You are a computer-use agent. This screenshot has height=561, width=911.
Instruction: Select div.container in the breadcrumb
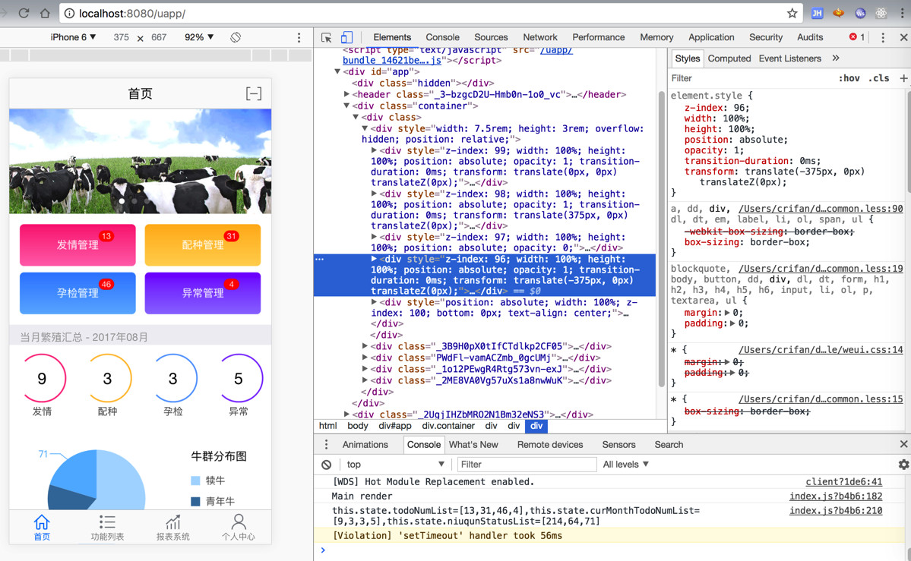[x=448, y=426]
